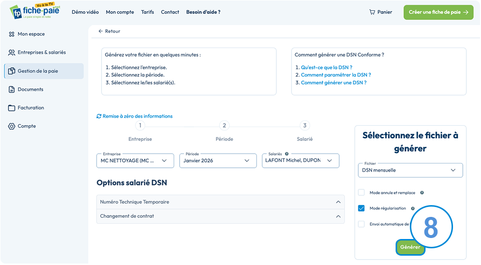481x265 pixels.
Task: Click the help icon next to Salariés label
Action: coord(287,154)
